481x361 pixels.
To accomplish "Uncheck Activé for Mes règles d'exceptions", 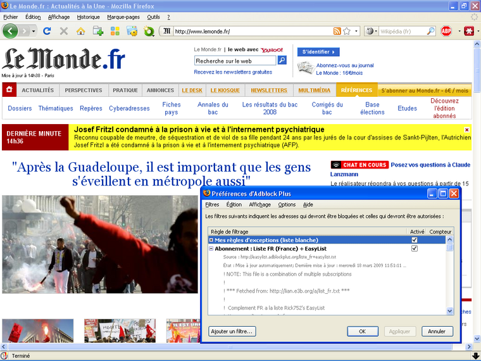I will click(415, 240).
